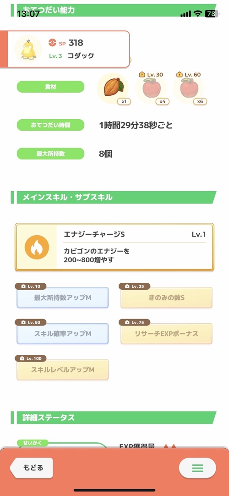Screen dimensions: 229x496
Task: Tap the Psyduck portrait icon
Action: click(x=28, y=49)
